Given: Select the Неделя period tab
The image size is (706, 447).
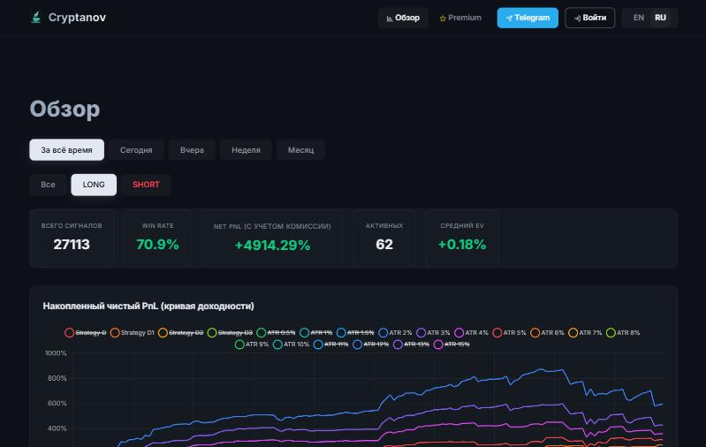Looking at the screenshot, I should click(x=246, y=150).
